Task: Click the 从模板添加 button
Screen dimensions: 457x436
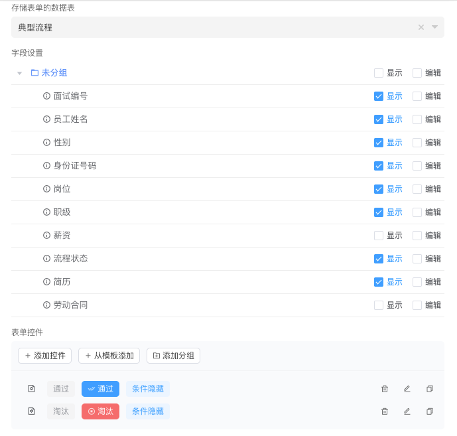Action: pyautogui.click(x=109, y=356)
